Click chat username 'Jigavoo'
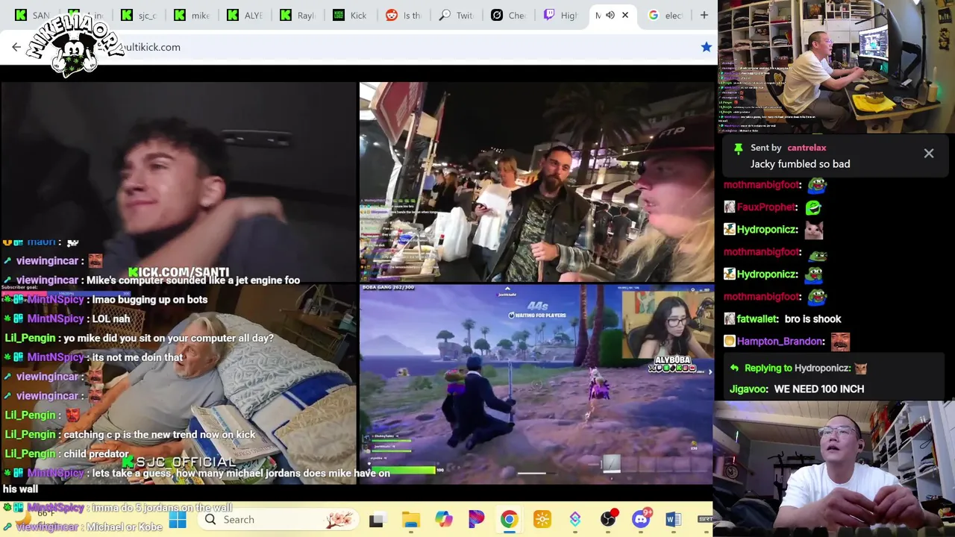955x537 pixels. [x=748, y=389]
